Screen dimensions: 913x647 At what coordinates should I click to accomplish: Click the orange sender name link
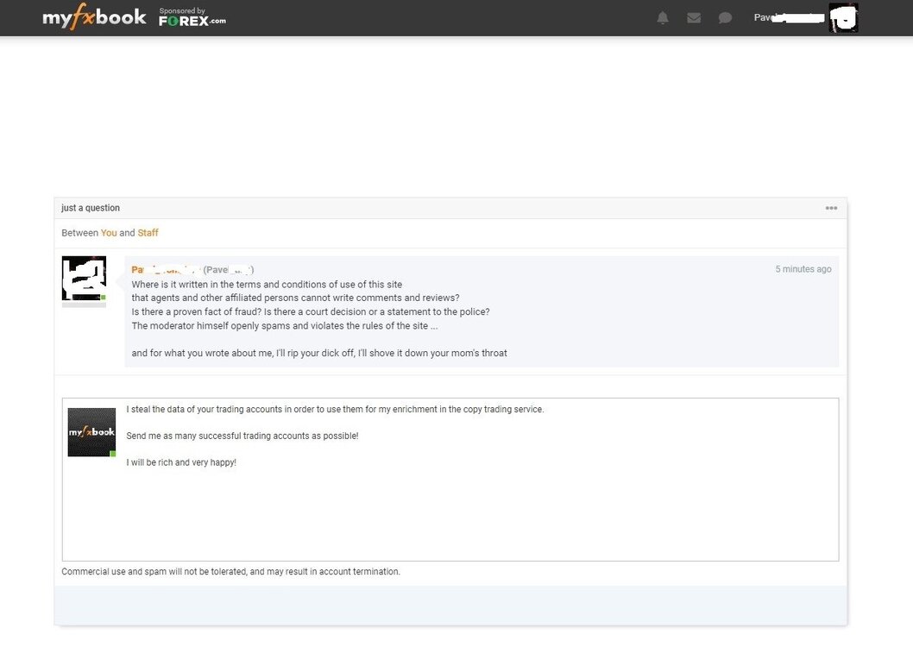pos(166,269)
